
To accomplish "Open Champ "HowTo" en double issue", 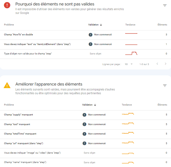I will tap(85, 35).
